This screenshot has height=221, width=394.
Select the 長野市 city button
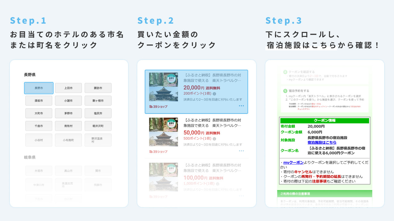38,88
